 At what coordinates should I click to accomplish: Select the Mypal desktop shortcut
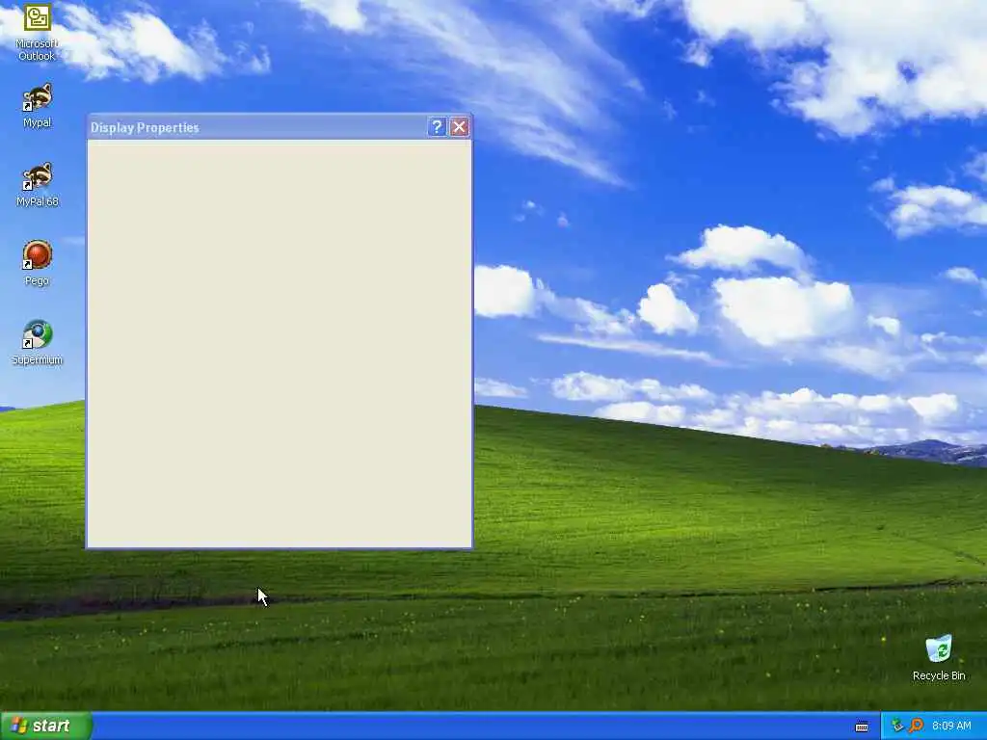tap(38, 106)
